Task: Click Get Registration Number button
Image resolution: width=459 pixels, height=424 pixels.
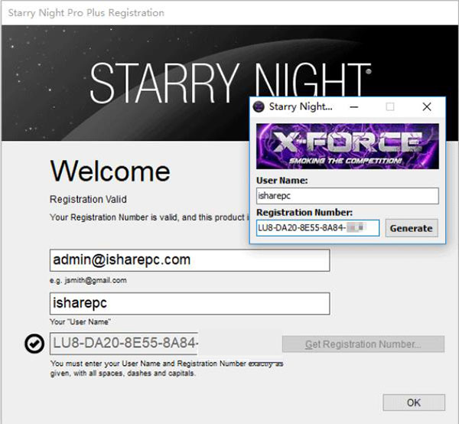Action: 363,344
